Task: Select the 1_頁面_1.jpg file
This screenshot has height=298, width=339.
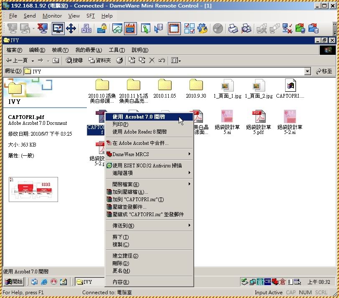Action: pyautogui.click(x=228, y=88)
